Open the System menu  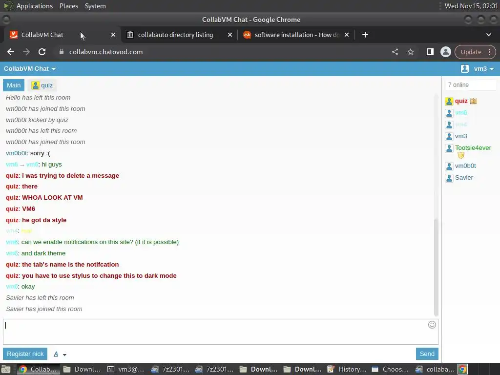[95, 6]
